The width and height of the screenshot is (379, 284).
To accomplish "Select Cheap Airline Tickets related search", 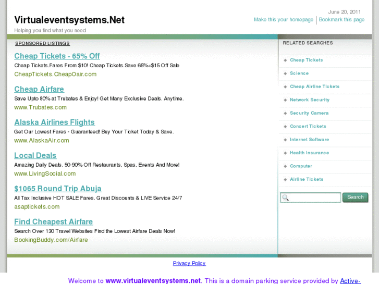I will coord(314,87).
